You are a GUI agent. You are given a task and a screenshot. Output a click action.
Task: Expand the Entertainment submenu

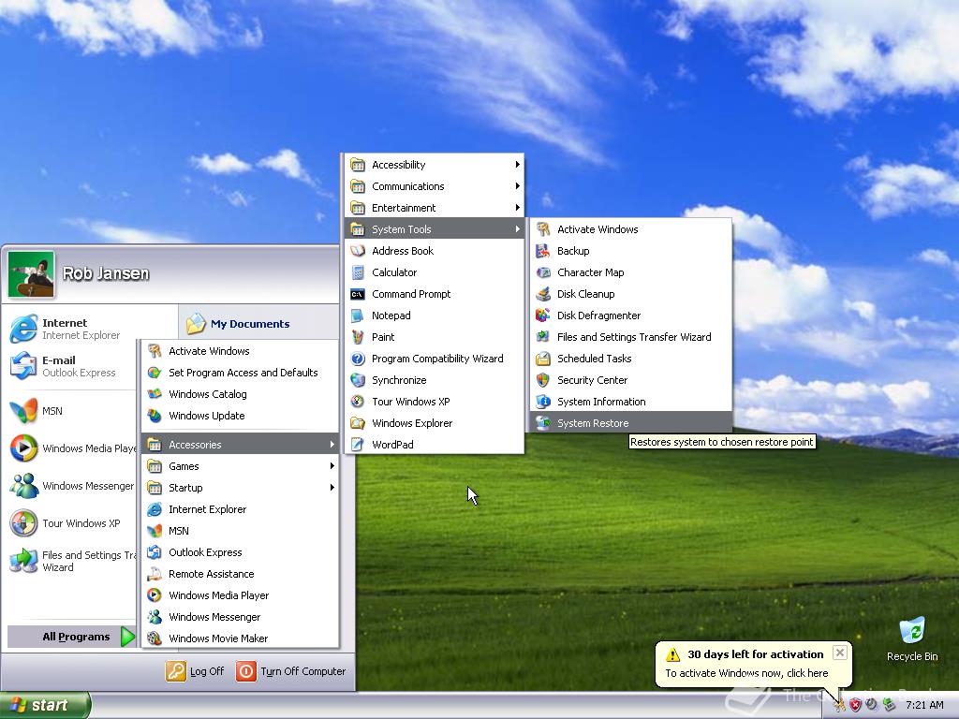(434, 208)
